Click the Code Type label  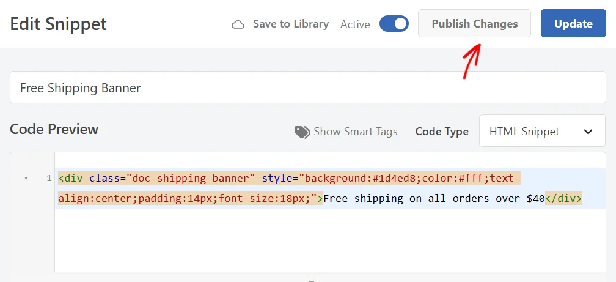coord(442,132)
